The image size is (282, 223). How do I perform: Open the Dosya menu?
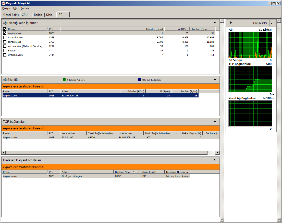coord(6,8)
